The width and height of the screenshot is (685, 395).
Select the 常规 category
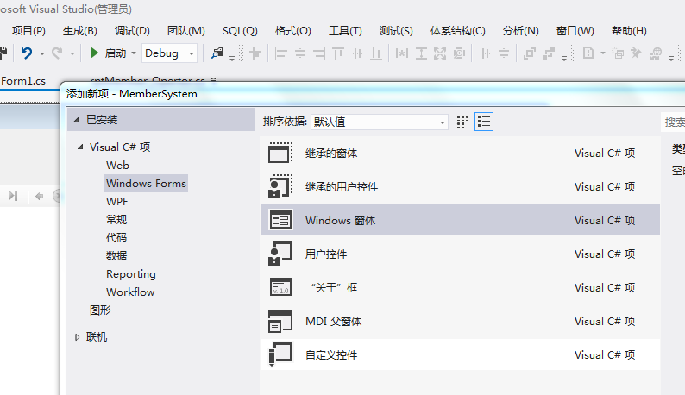point(116,219)
